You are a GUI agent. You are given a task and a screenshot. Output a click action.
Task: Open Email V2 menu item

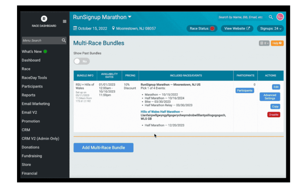[x=29, y=112]
